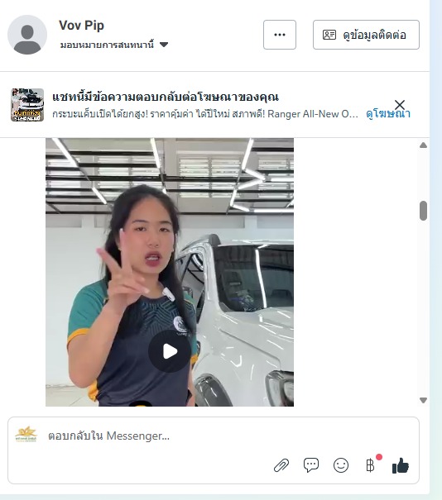The width and height of the screenshot is (442, 500).
Task: Dismiss the ad reply banner
Action: [x=400, y=105]
